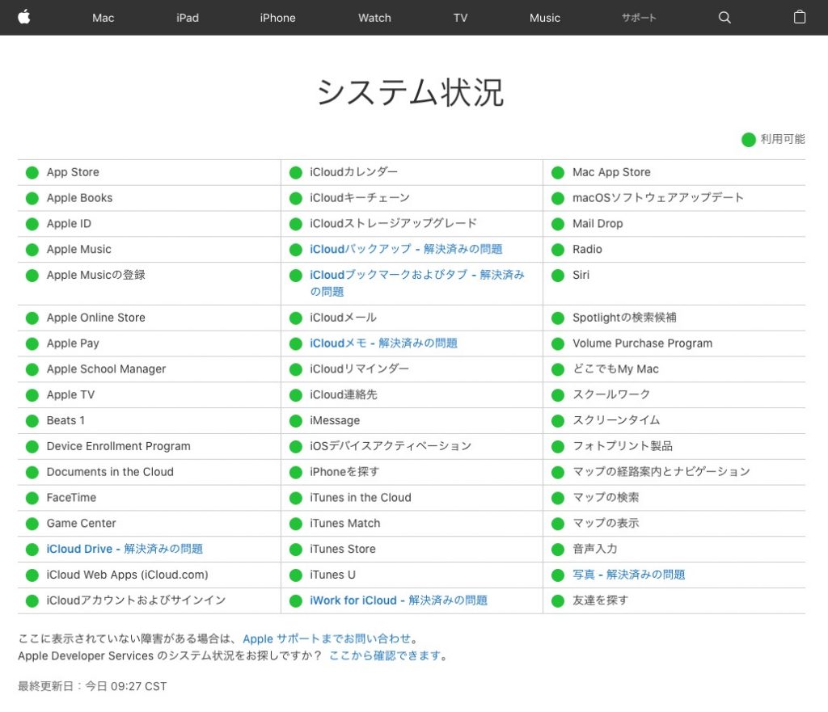Click the green legend dot for 利用可能
Screen dimensions: 828x712
coord(749,139)
